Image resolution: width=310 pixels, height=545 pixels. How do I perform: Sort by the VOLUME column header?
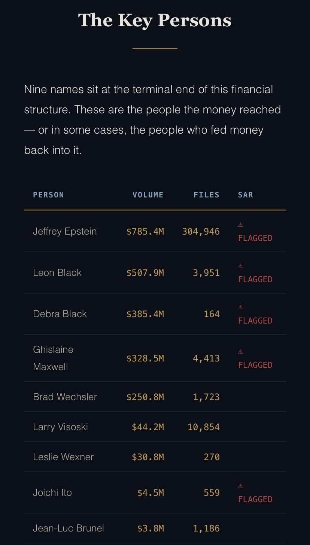pyautogui.click(x=148, y=195)
